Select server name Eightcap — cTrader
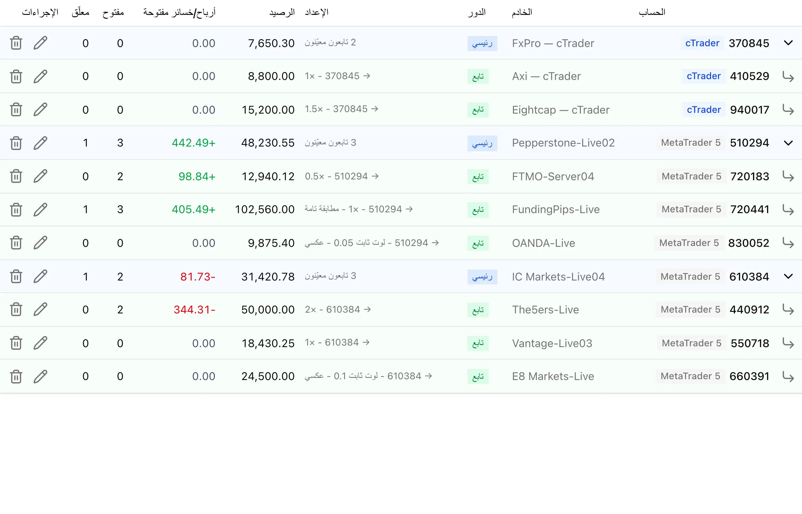Screen dimensions: 802x514 [561, 110]
